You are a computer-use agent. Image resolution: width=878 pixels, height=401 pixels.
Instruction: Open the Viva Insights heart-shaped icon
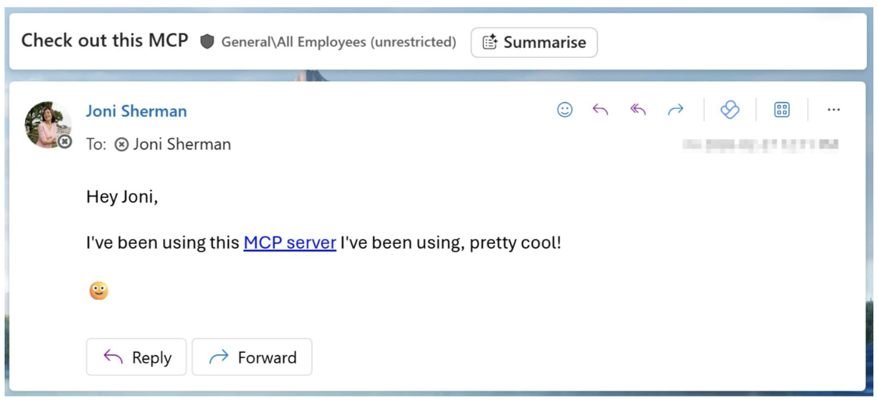pyautogui.click(x=730, y=110)
